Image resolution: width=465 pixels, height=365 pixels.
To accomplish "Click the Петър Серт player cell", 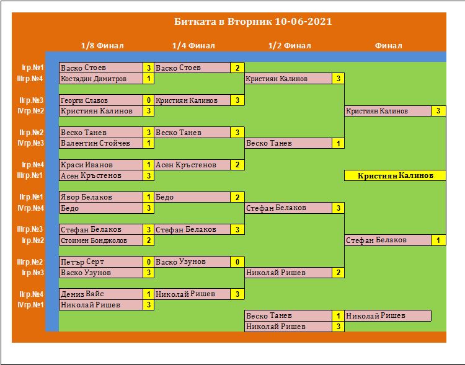I will 101,262.
